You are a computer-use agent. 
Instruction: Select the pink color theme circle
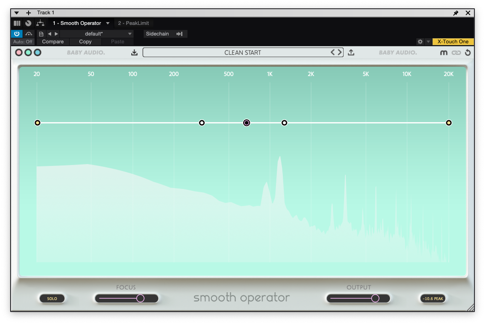[19, 53]
